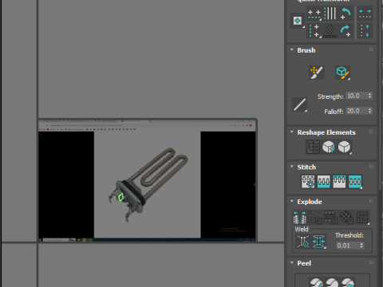Activate the Target Weld tool

pos(303,242)
